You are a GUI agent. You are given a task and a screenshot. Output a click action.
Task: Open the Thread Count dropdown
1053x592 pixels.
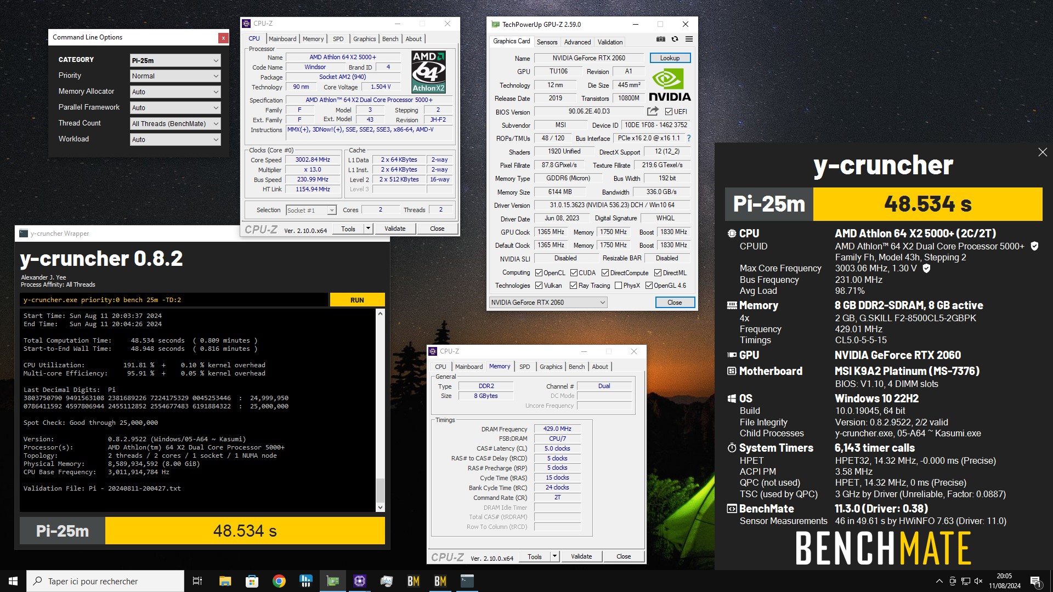pos(175,124)
